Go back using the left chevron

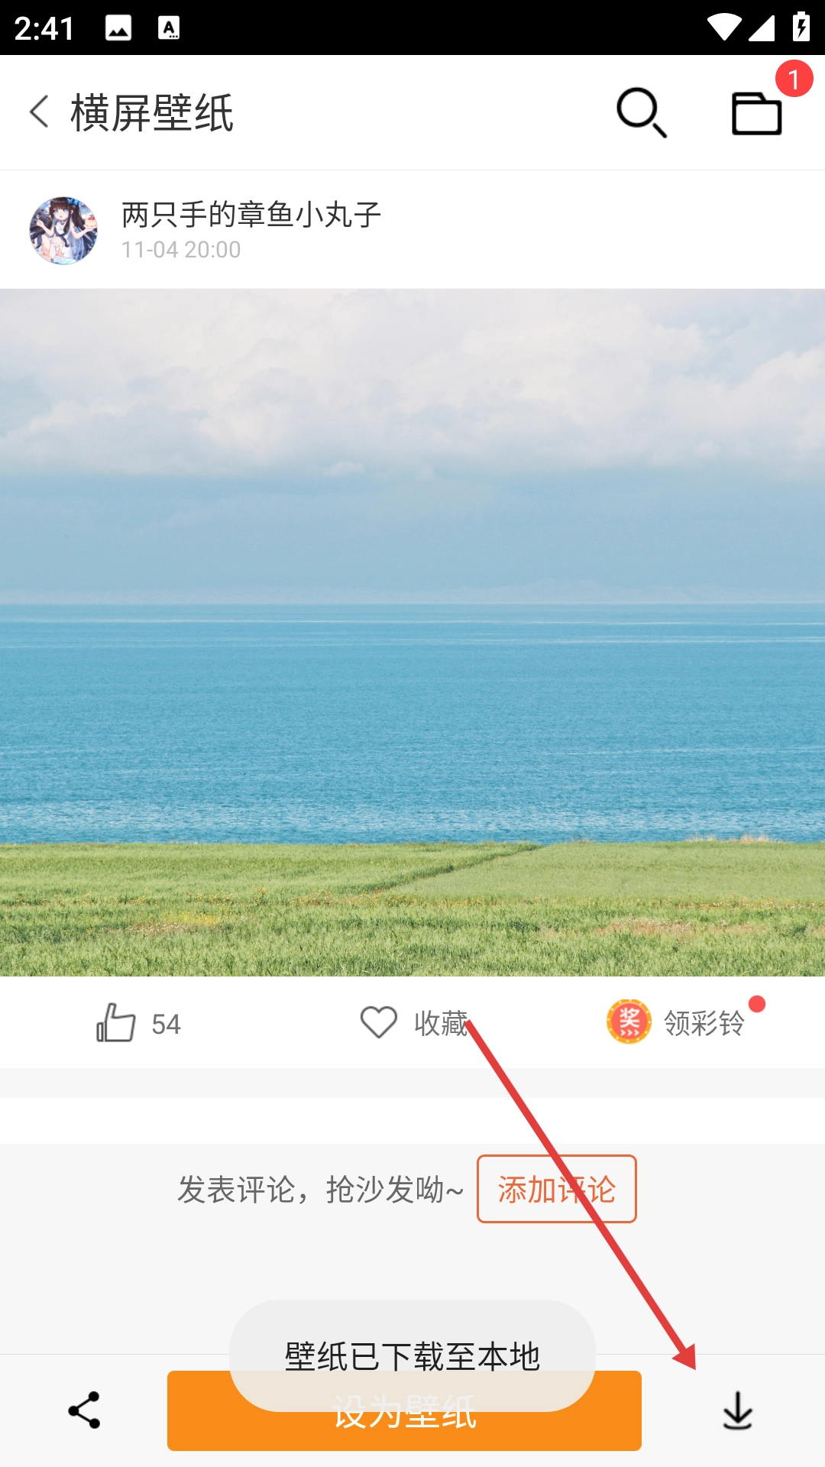point(40,112)
